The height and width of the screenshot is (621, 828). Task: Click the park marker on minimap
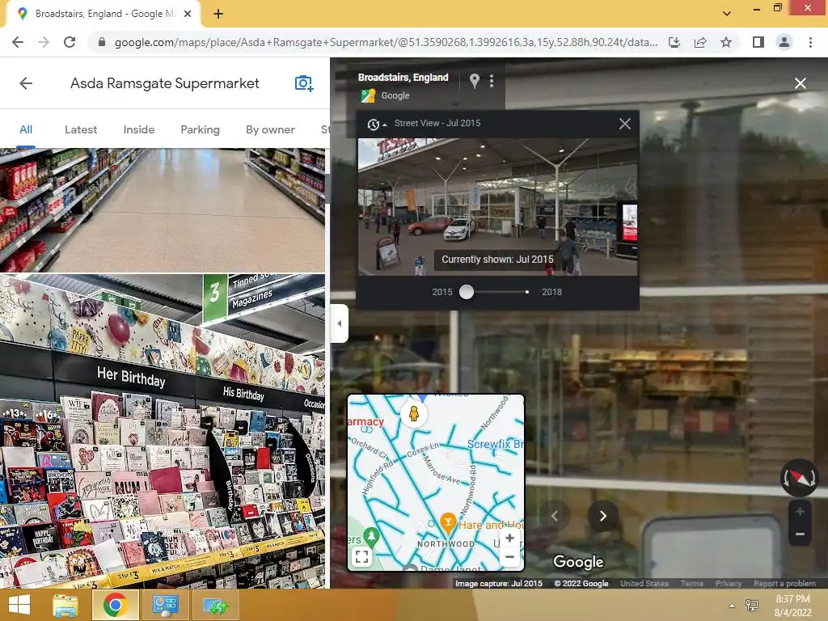coord(371,537)
